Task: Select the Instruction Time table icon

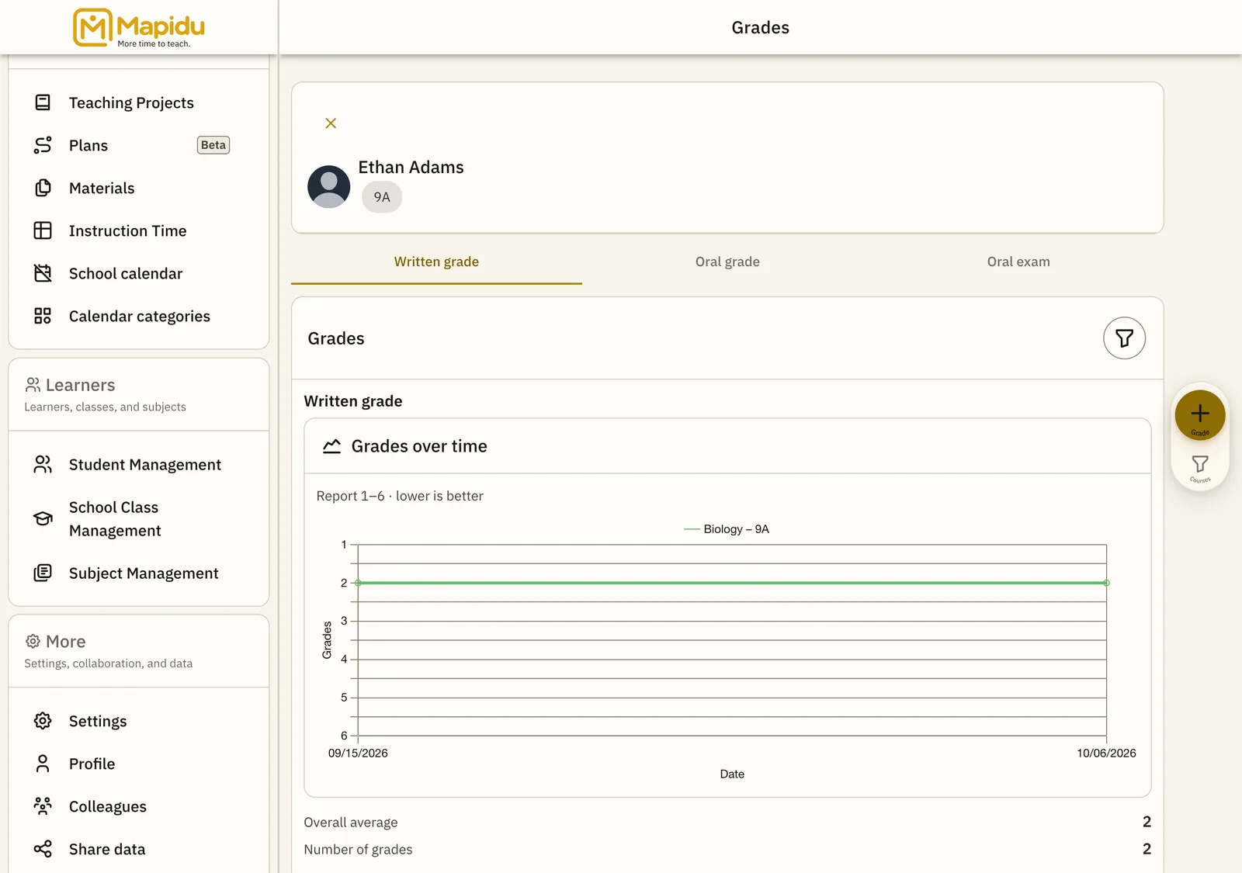Action: pyautogui.click(x=43, y=230)
